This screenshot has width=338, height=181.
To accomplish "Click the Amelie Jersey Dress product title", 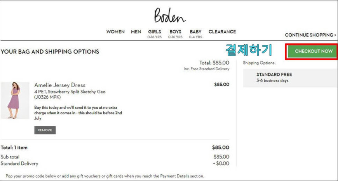I will pos(60,85).
